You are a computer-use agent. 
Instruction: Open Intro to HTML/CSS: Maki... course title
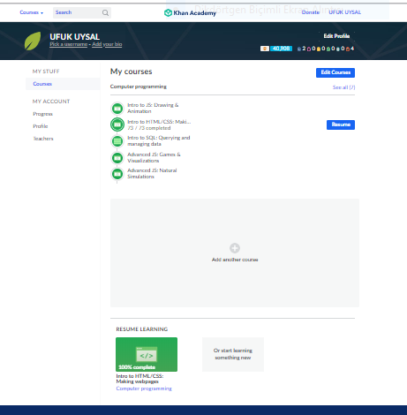(x=159, y=122)
